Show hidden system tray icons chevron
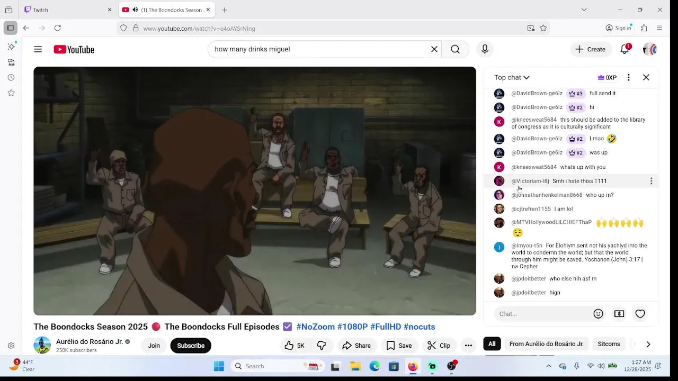Image resolution: width=678 pixels, height=381 pixels. pos(549,366)
